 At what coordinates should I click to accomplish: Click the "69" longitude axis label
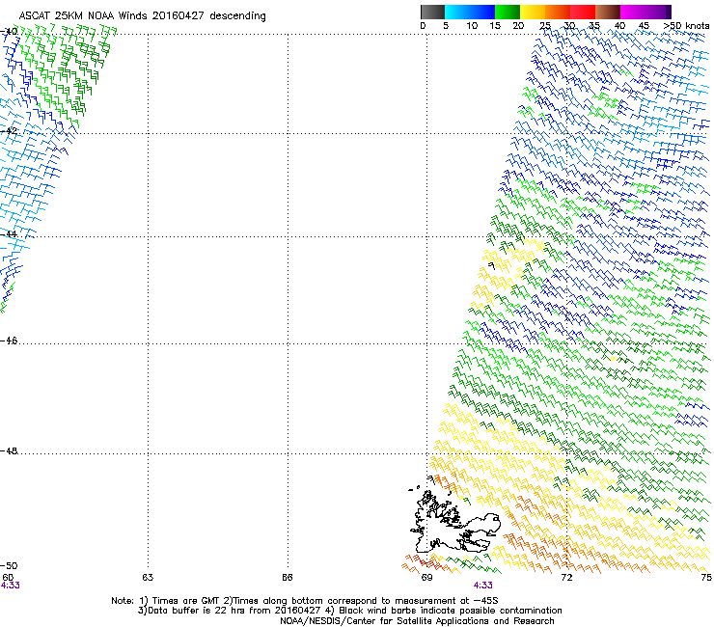(426, 578)
